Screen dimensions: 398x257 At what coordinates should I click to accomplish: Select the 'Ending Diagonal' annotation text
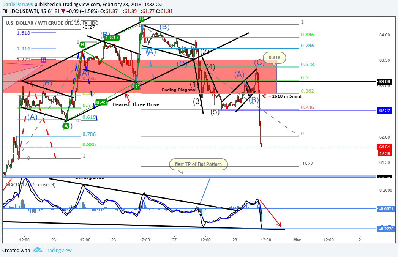pos(179,90)
